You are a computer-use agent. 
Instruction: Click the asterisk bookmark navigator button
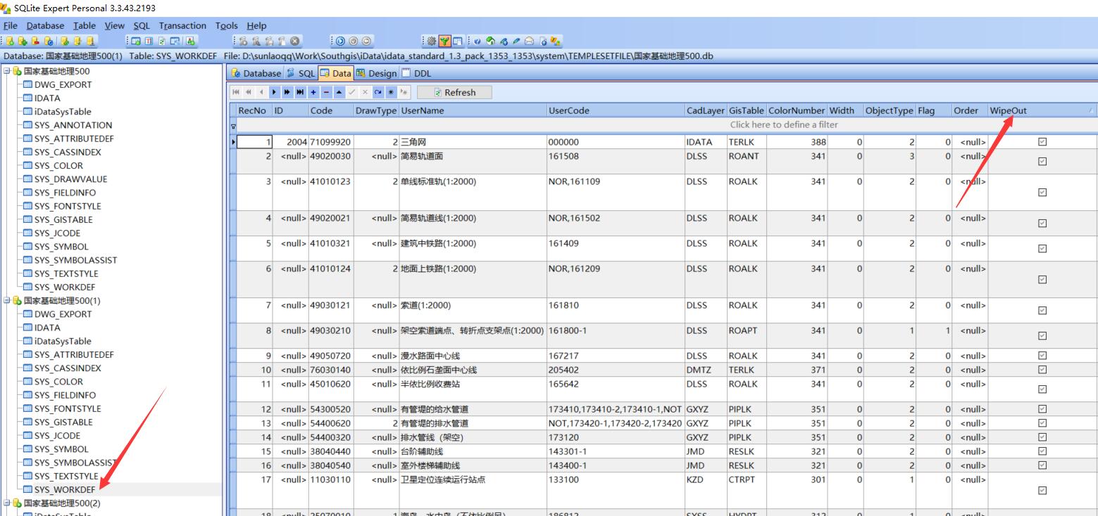tap(391, 92)
